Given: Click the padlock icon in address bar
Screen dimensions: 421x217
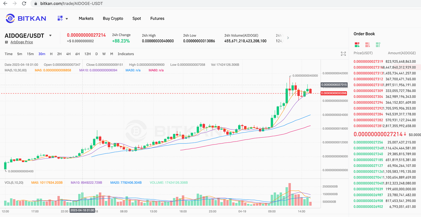Looking at the screenshot, I should (36, 4).
